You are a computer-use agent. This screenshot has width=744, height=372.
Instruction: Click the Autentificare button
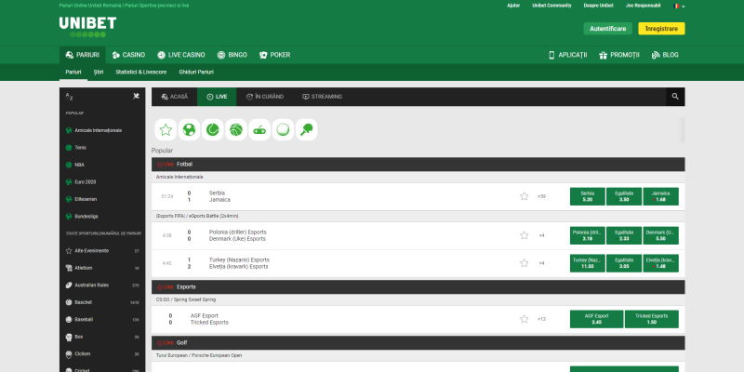[x=608, y=29]
